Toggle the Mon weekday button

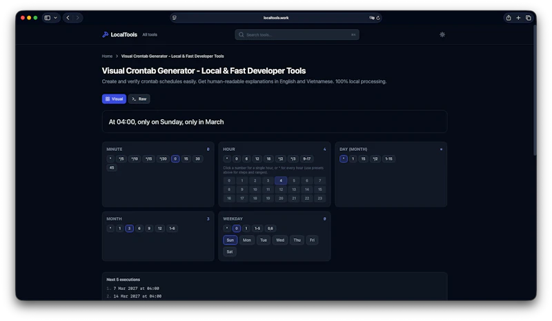(x=247, y=240)
